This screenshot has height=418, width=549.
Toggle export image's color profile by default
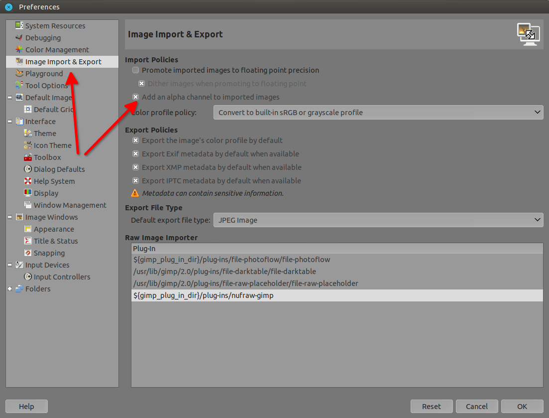click(x=135, y=140)
